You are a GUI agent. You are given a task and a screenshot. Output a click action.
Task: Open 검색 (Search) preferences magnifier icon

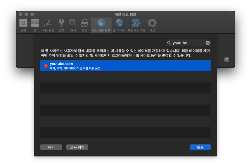point(73,23)
